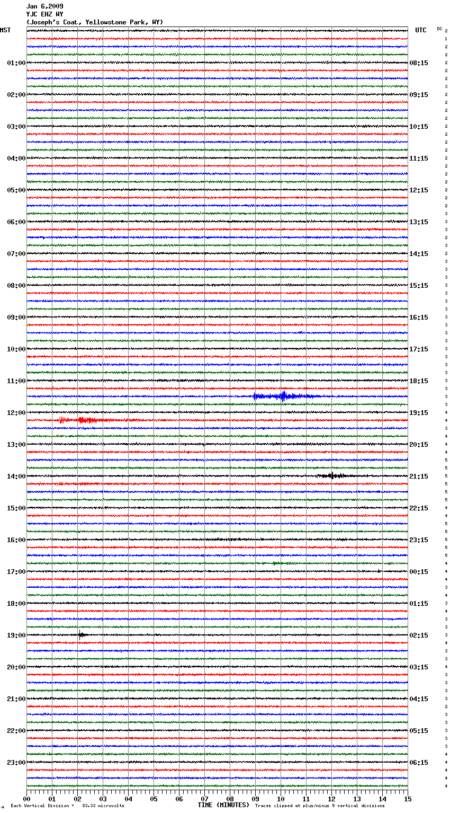
Task: Select the '10:00' MST time label
Action: [x=16, y=349]
